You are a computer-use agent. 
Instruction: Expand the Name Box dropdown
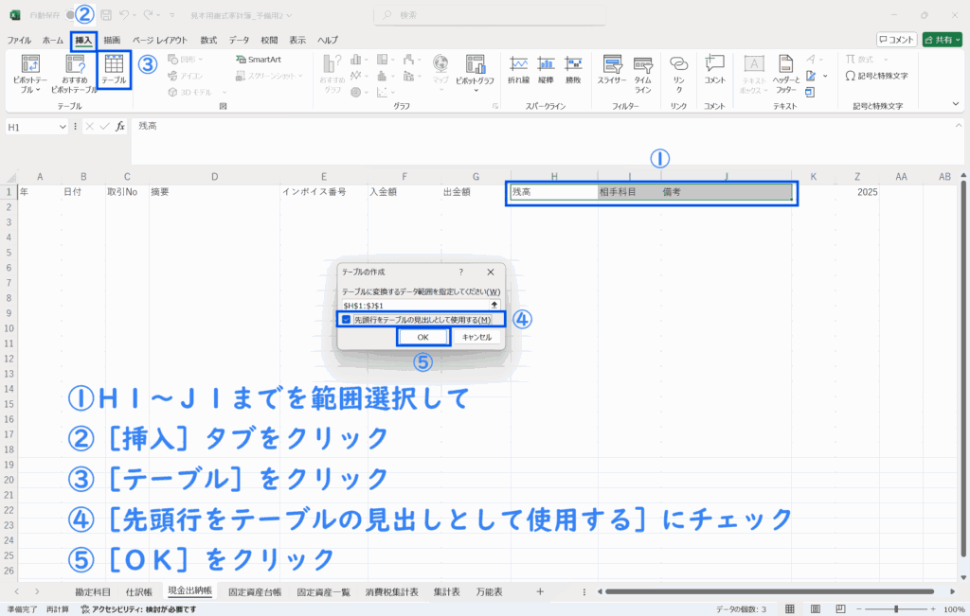click(62, 127)
